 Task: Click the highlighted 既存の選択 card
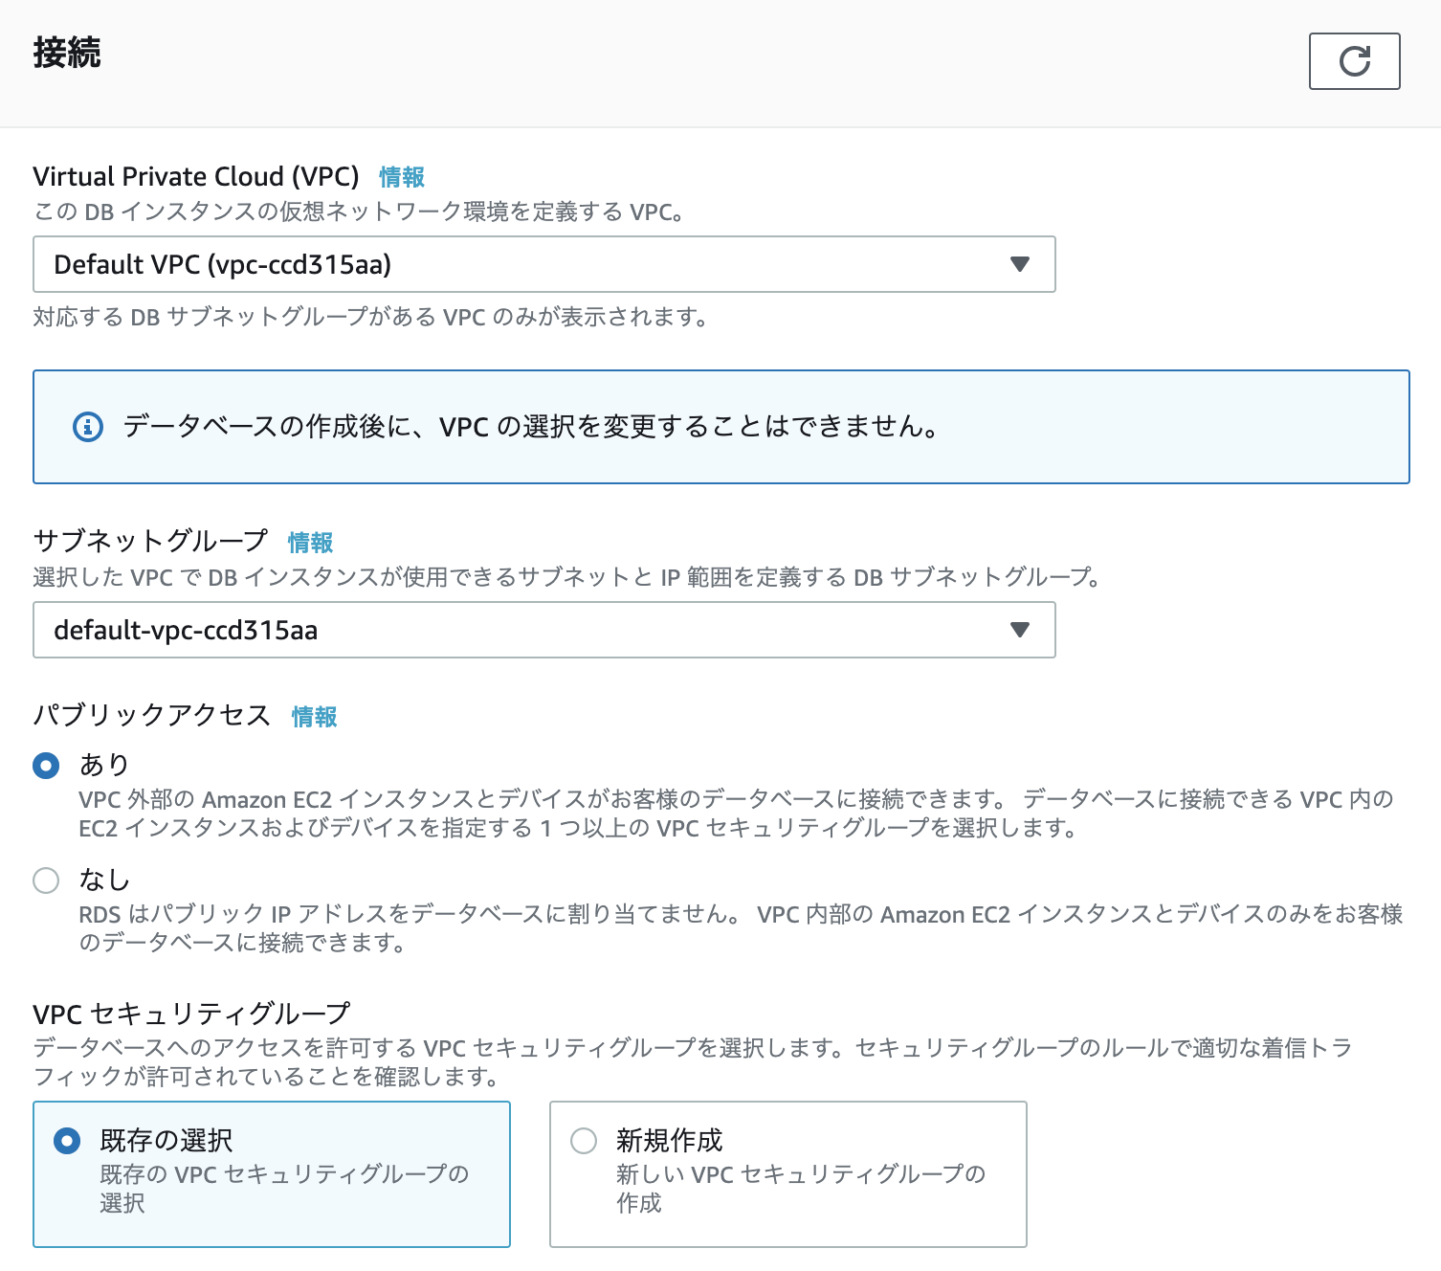pos(272,1173)
